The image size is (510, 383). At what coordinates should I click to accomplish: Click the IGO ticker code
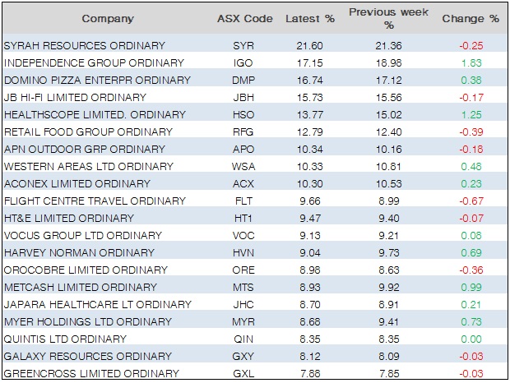[x=239, y=62]
